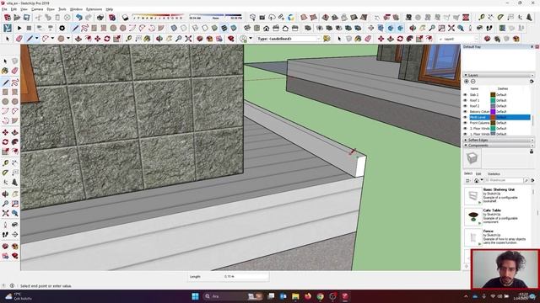Screen dimensions: 540x303
Task: Open Chrome from the taskbar
Action: click(x=321, y=296)
